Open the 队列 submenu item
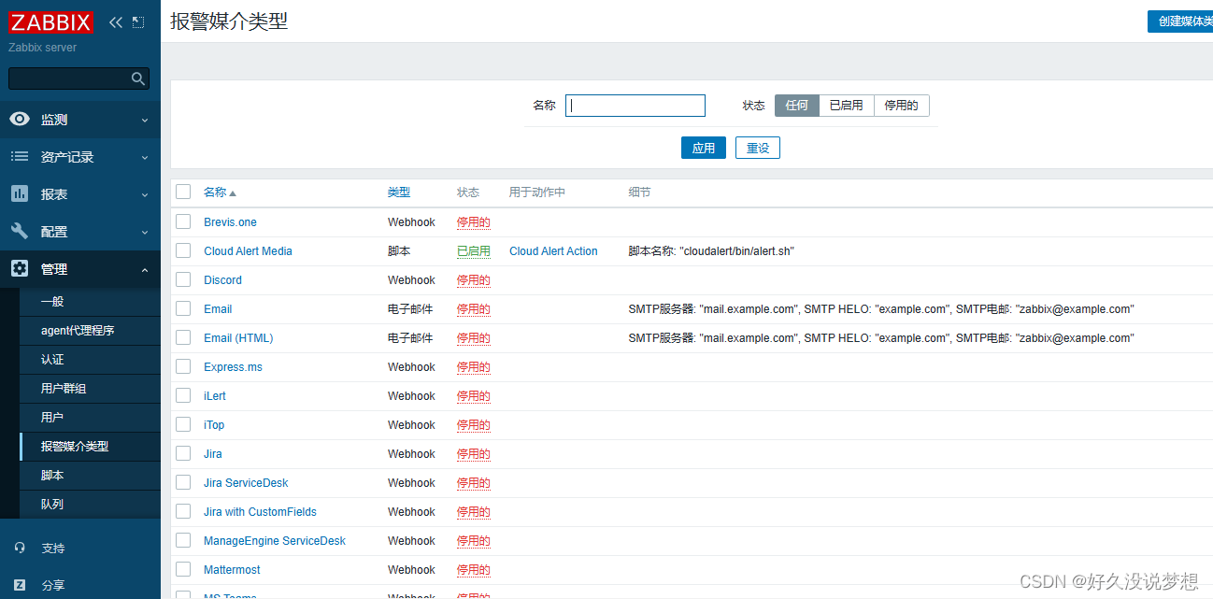1213x599 pixels. [90, 505]
